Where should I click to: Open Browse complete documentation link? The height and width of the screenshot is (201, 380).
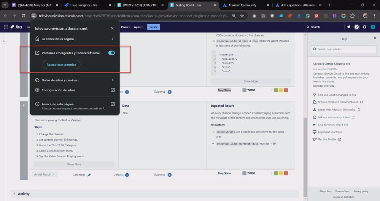click(x=338, y=102)
